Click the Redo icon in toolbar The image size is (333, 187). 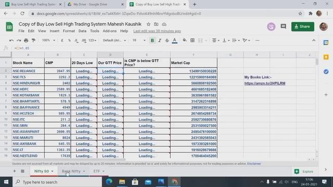coord(19,41)
